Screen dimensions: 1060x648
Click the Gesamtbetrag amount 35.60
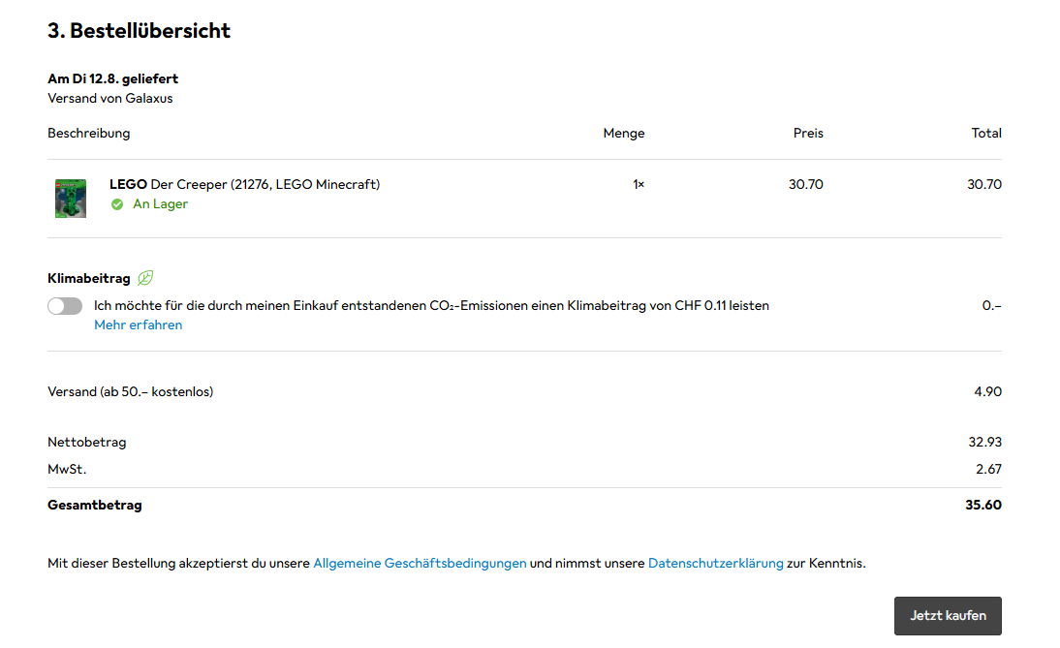pos(982,506)
